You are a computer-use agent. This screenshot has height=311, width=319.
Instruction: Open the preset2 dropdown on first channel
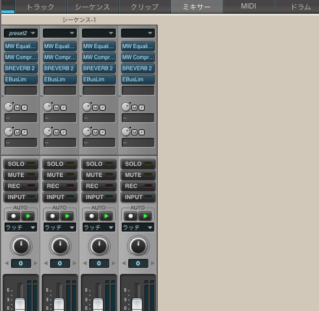coord(21,33)
